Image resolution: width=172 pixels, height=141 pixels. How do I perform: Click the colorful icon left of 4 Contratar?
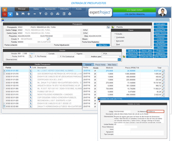click(124, 57)
